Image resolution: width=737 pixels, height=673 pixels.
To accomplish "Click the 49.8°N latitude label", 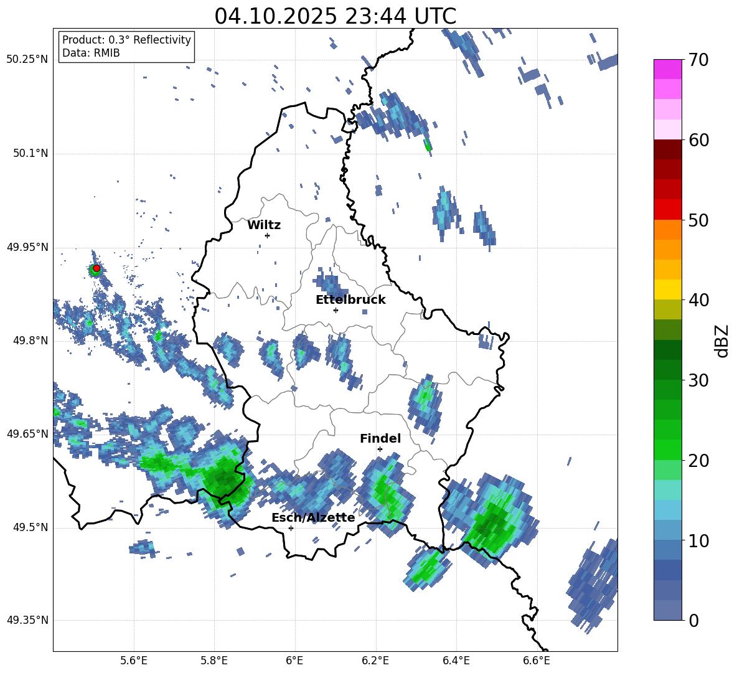I will (x=31, y=341).
